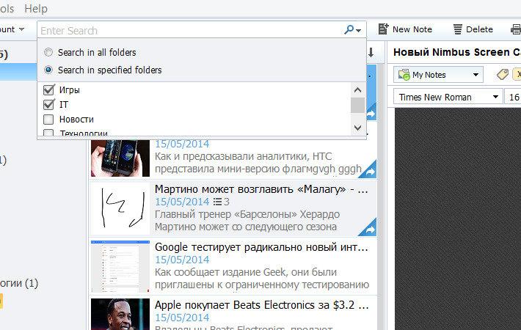521x330 pixels.
Task: Click the New Note icon
Action: pos(383,29)
